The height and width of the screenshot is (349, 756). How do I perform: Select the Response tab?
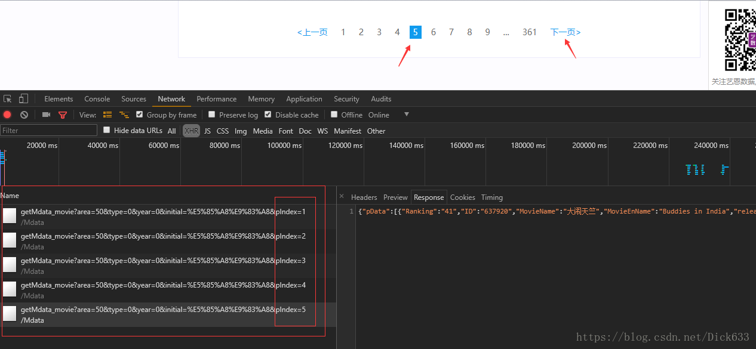click(x=429, y=197)
